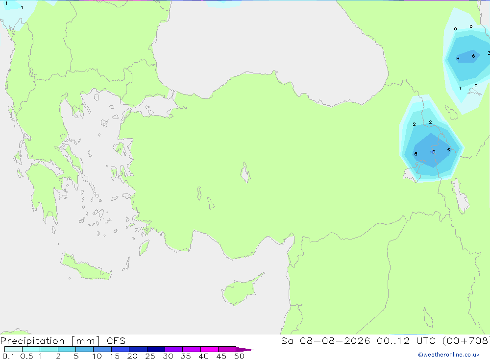Choose the purple 35–40 legend swatch

[x=191, y=349]
